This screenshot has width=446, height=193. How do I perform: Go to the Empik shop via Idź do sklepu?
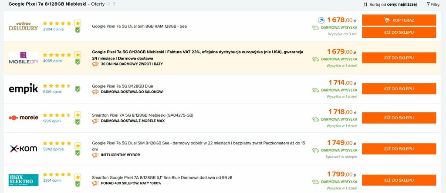pyautogui.click(x=399, y=89)
